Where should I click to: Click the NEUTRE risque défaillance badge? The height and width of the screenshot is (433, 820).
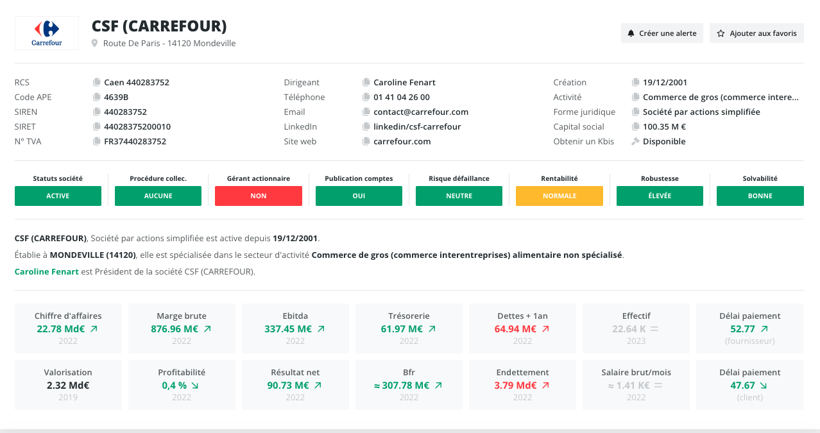tap(459, 196)
